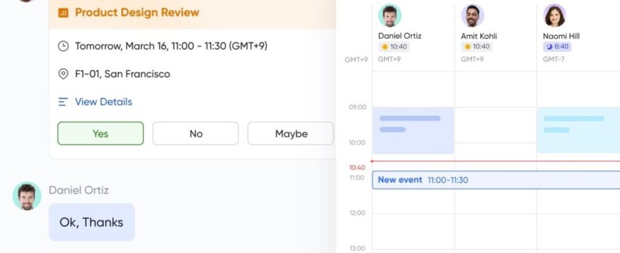
Task: Click the Product Design Review calendar icon
Action: [x=63, y=13]
